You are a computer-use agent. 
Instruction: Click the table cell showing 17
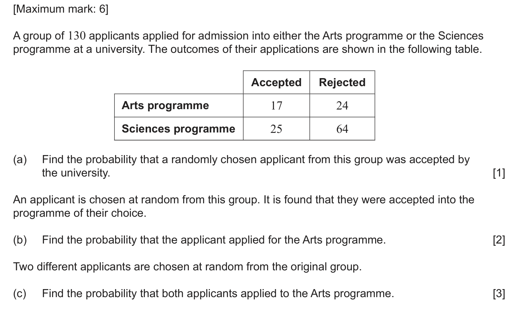pyautogui.click(x=276, y=106)
